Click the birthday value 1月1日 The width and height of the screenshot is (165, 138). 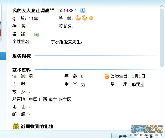138,76
